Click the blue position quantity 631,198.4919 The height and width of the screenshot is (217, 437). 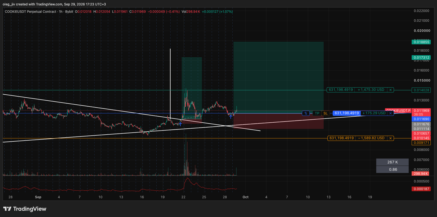click(347, 113)
